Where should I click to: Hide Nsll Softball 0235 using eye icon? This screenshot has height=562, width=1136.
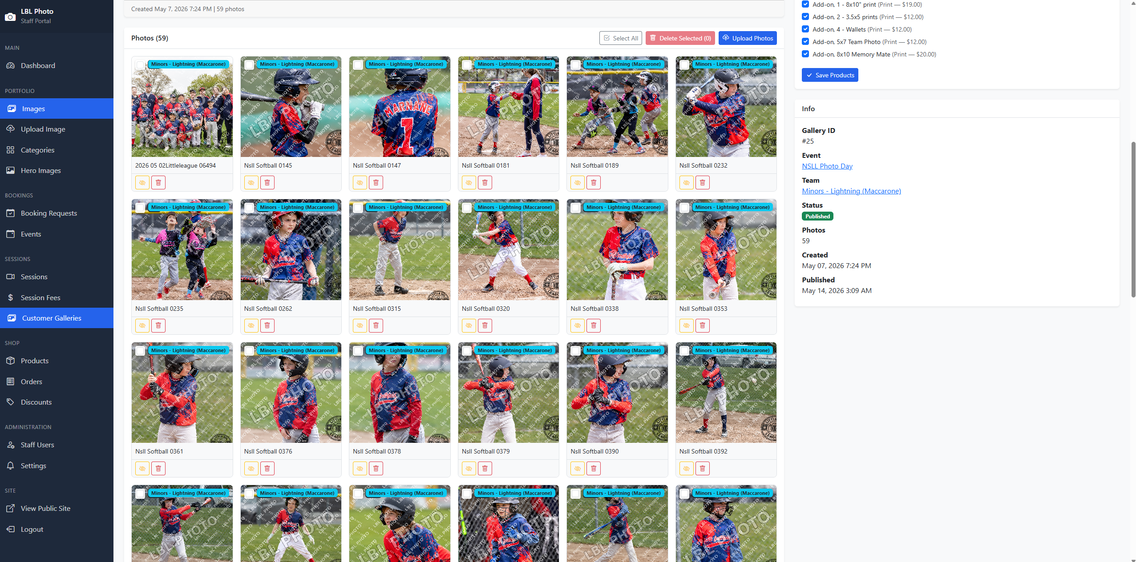tap(142, 326)
